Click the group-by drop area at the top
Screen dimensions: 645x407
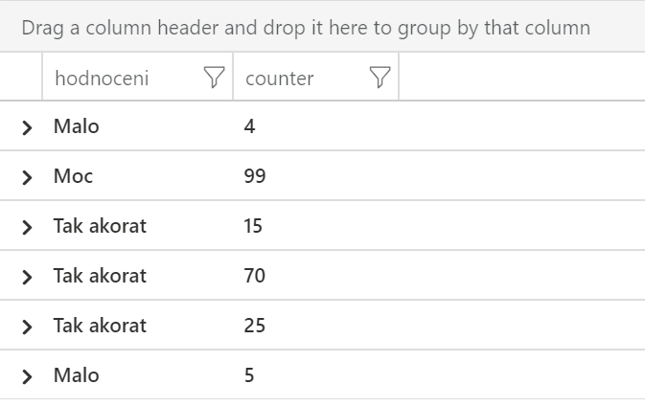322,28
